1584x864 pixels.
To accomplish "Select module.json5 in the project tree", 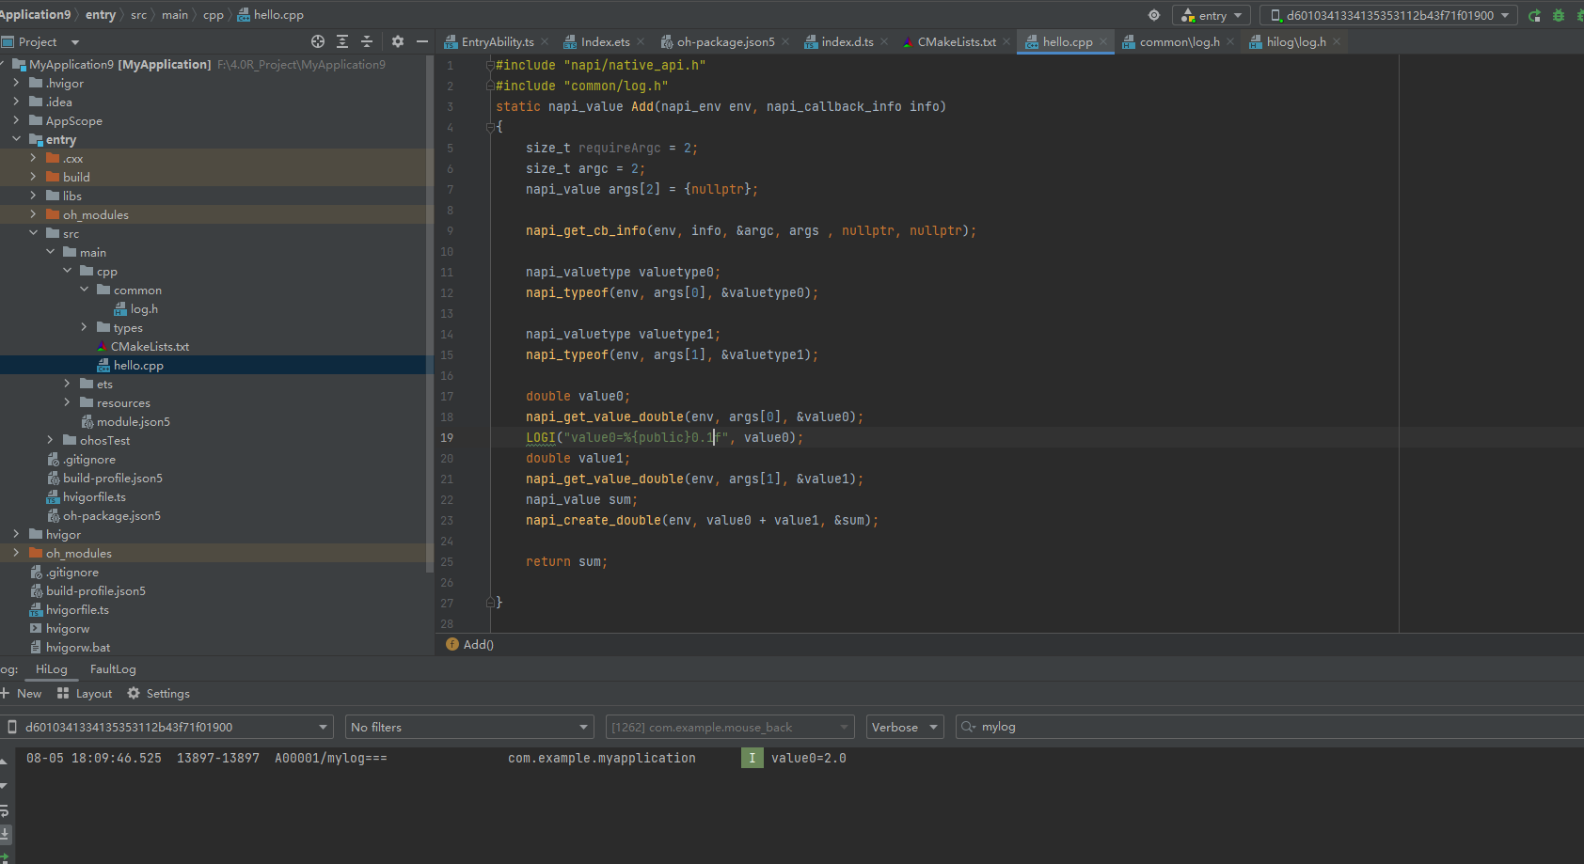I will point(133,421).
